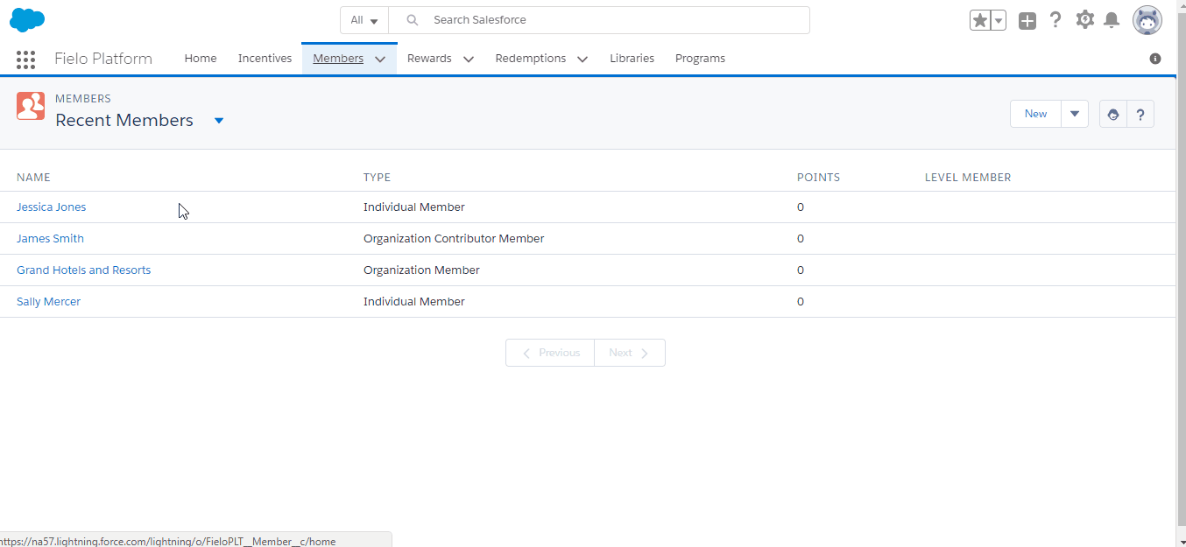Click the New member button
Viewport: 1186px width, 547px height.
click(1035, 114)
